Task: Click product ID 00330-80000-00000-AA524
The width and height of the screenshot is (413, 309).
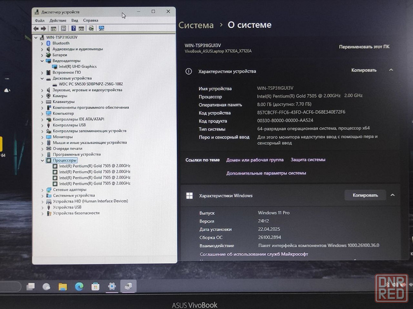Action: (285, 120)
